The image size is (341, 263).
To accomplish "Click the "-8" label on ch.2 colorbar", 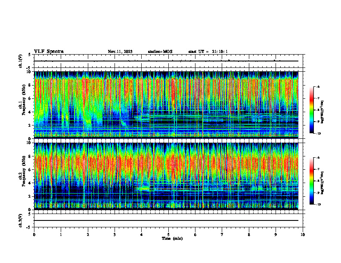I will (318, 181).
